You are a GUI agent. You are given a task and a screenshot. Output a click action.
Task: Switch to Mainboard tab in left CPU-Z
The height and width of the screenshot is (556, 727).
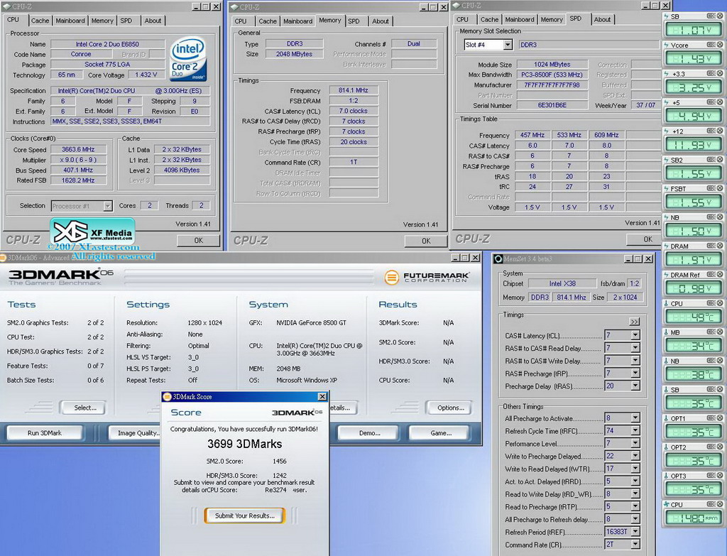tap(70, 21)
